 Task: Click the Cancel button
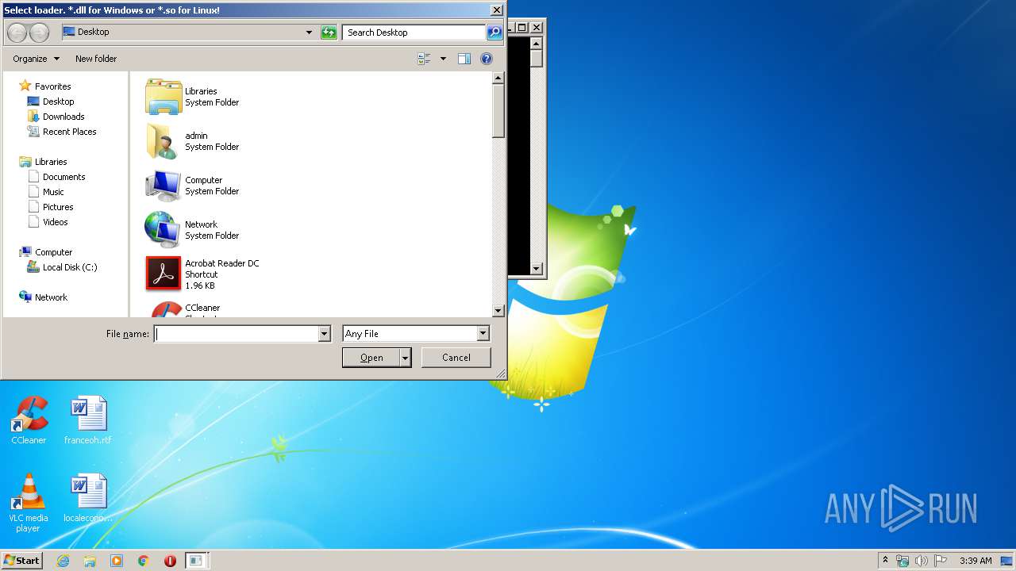[x=456, y=358]
